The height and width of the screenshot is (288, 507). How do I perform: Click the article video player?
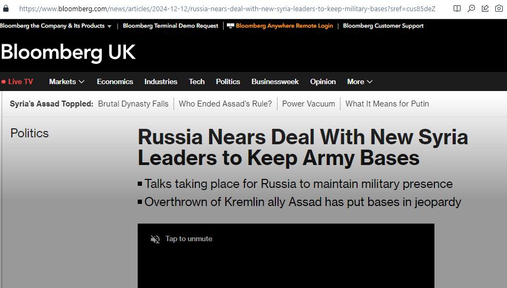pos(286,256)
